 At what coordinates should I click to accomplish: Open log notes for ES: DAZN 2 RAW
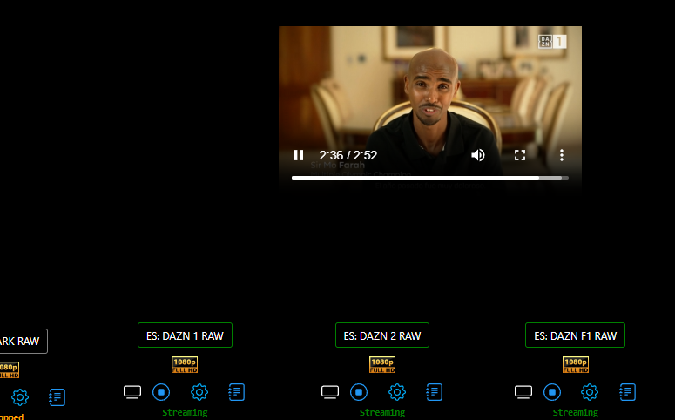tap(435, 392)
